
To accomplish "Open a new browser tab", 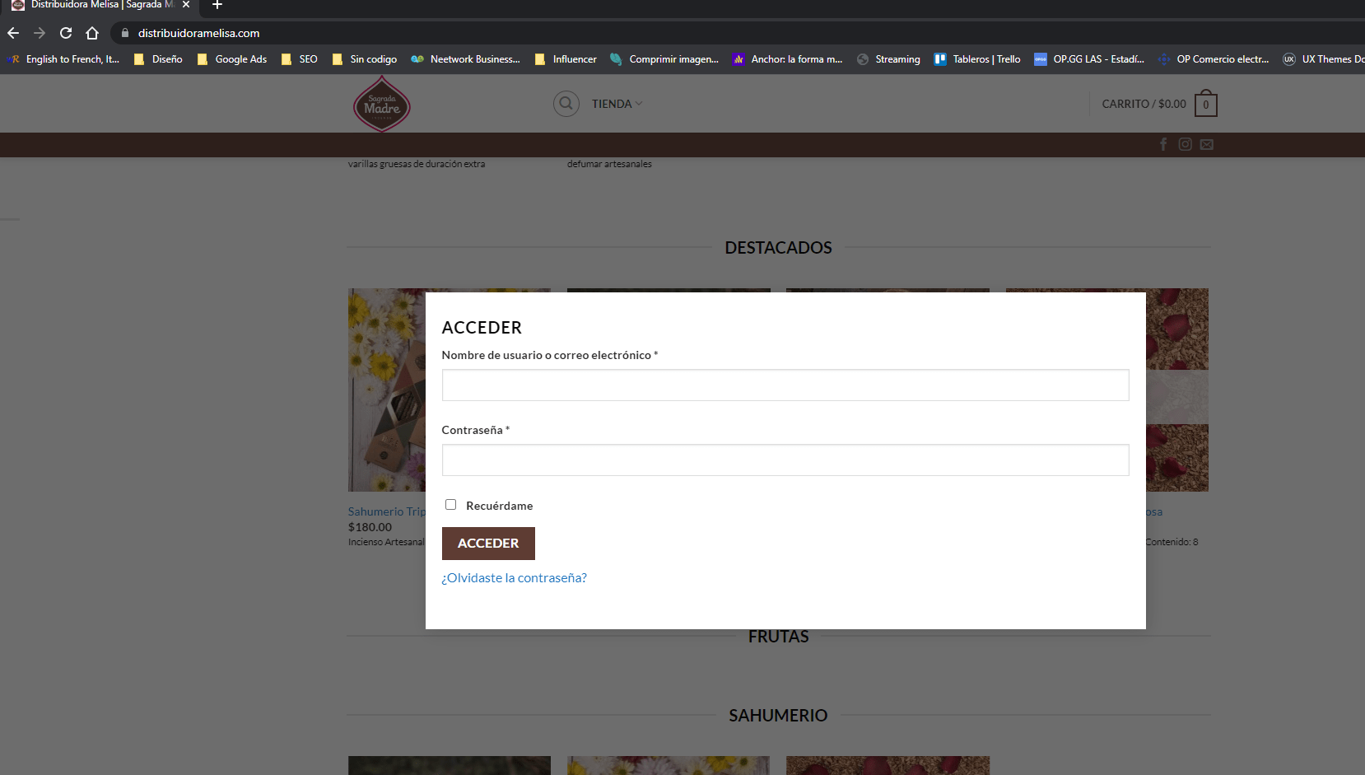I will point(217,5).
